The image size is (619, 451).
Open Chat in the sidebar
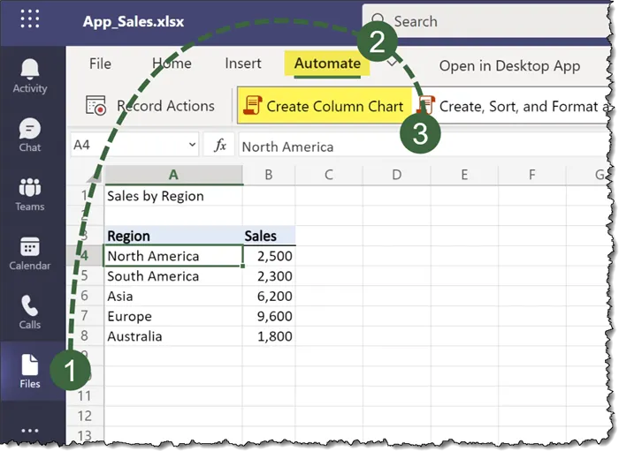pyautogui.click(x=30, y=135)
